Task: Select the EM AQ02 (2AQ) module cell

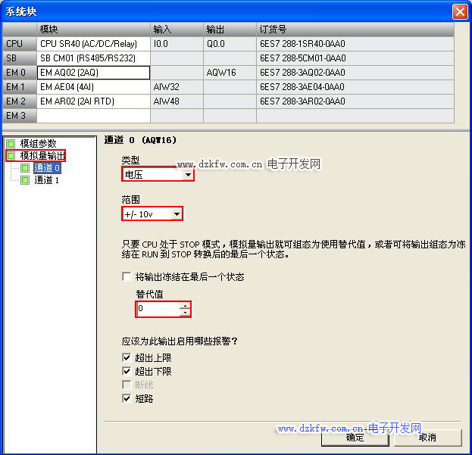Action: [93, 73]
